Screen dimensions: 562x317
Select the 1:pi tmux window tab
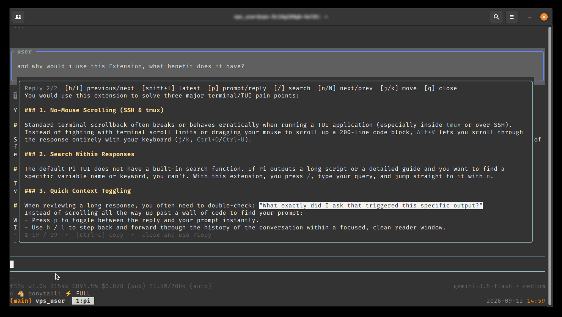click(83, 301)
